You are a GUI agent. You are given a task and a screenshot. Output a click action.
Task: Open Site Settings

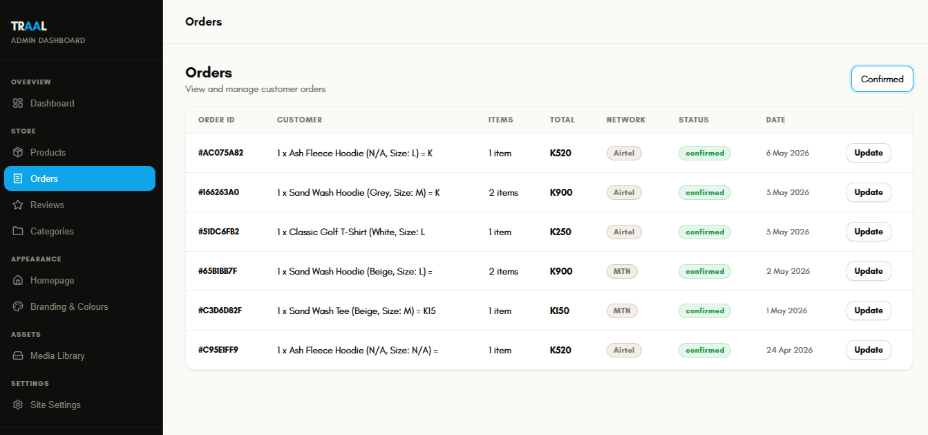[79, 405]
